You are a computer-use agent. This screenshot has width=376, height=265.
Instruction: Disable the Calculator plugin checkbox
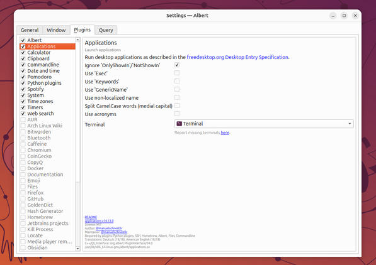pyautogui.click(x=23, y=53)
